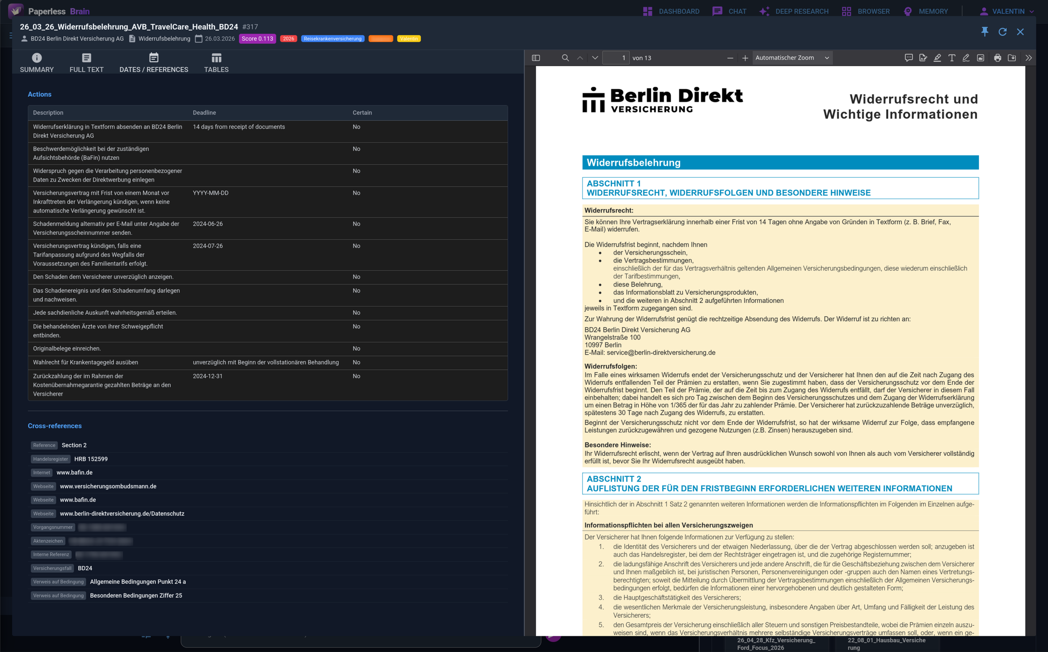Go to previous PDF page
Viewport: 1048px width, 652px height.
580,58
